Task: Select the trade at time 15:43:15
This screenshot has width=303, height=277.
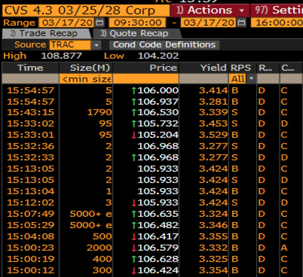Action: (x=152, y=113)
